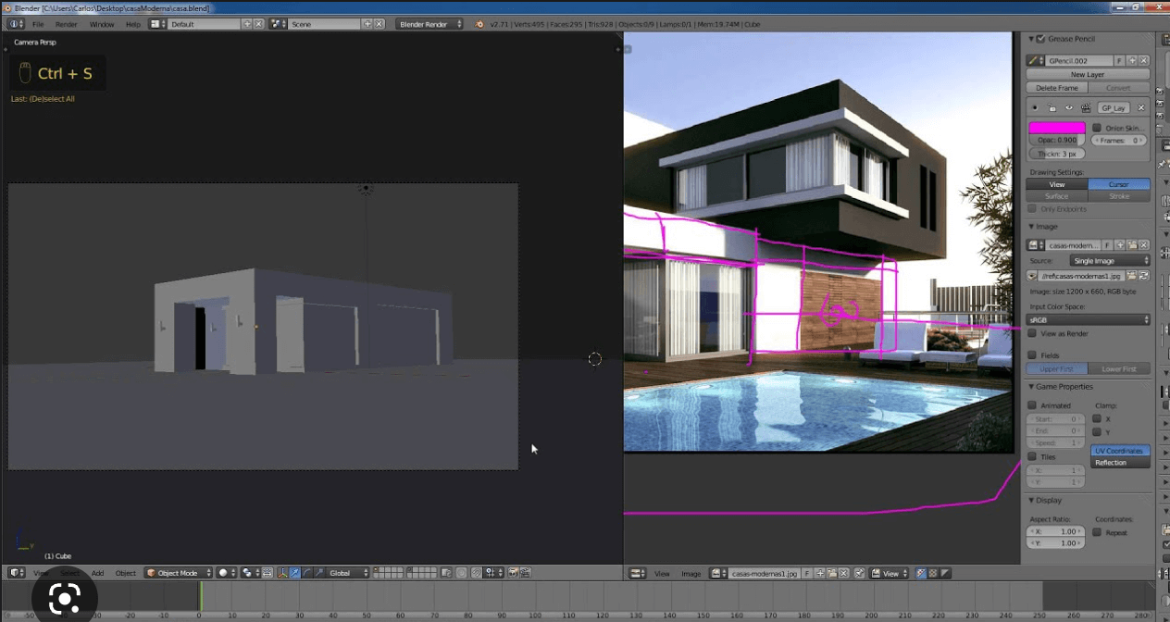
Task: Click reload icon beside the image file path
Action: pos(1143,276)
